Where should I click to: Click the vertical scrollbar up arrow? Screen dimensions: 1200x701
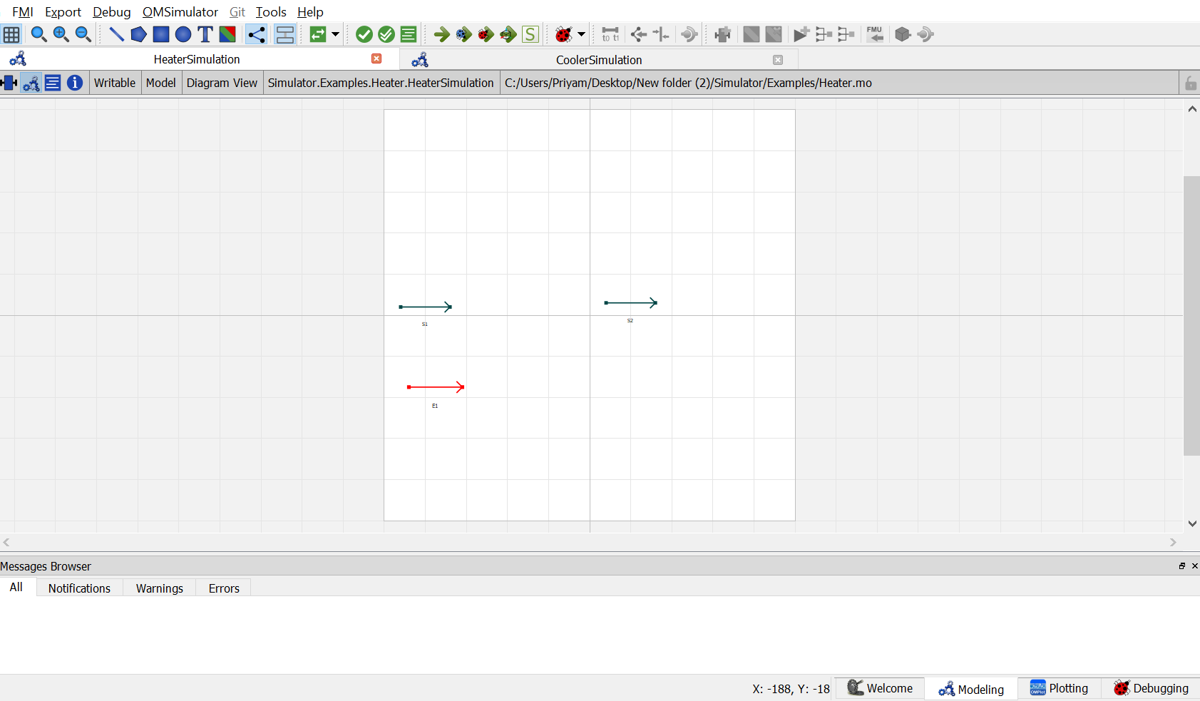[x=1192, y=109]
